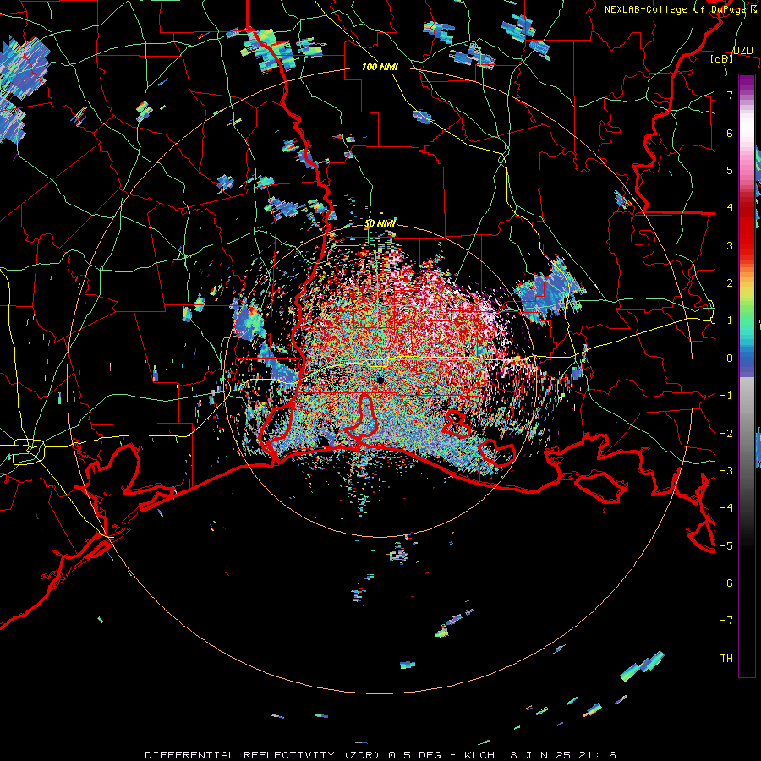Click the -4 dB tick label on the color scale
Screen dimensions: 761x761
[x=726, y=508]
